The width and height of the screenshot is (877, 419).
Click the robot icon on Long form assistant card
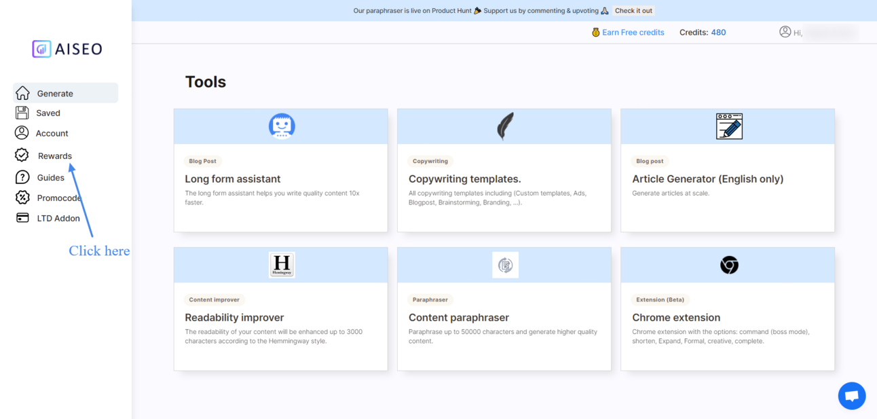click(x=281, y=126)
